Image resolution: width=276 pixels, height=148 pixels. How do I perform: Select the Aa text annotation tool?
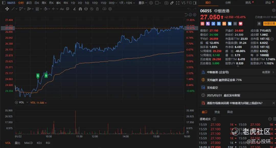pos(62,9)
